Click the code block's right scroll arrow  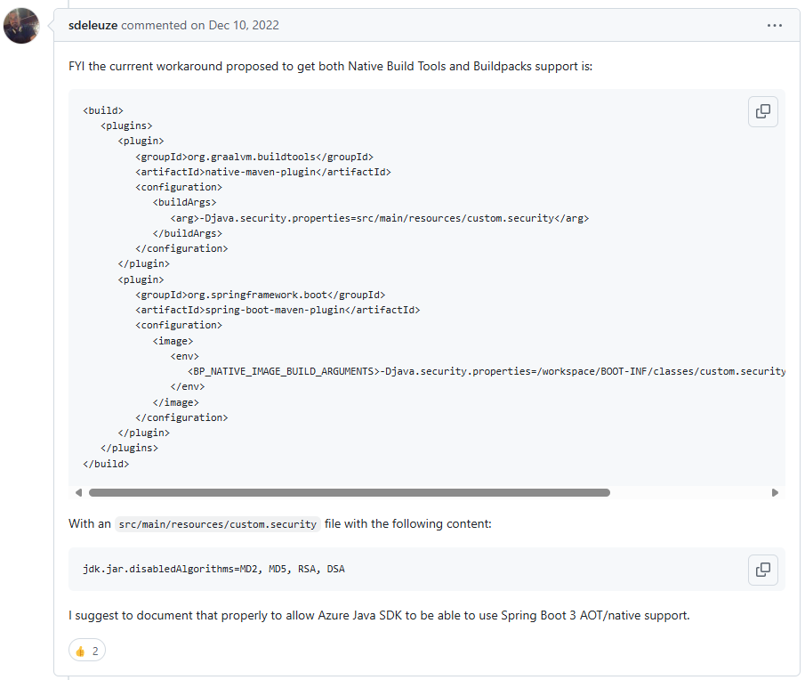click(x=775, y=492)
